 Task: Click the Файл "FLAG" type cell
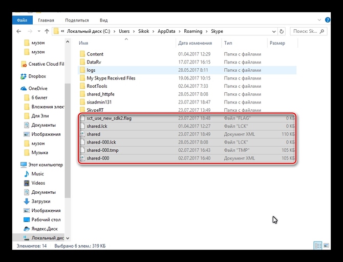237,118
